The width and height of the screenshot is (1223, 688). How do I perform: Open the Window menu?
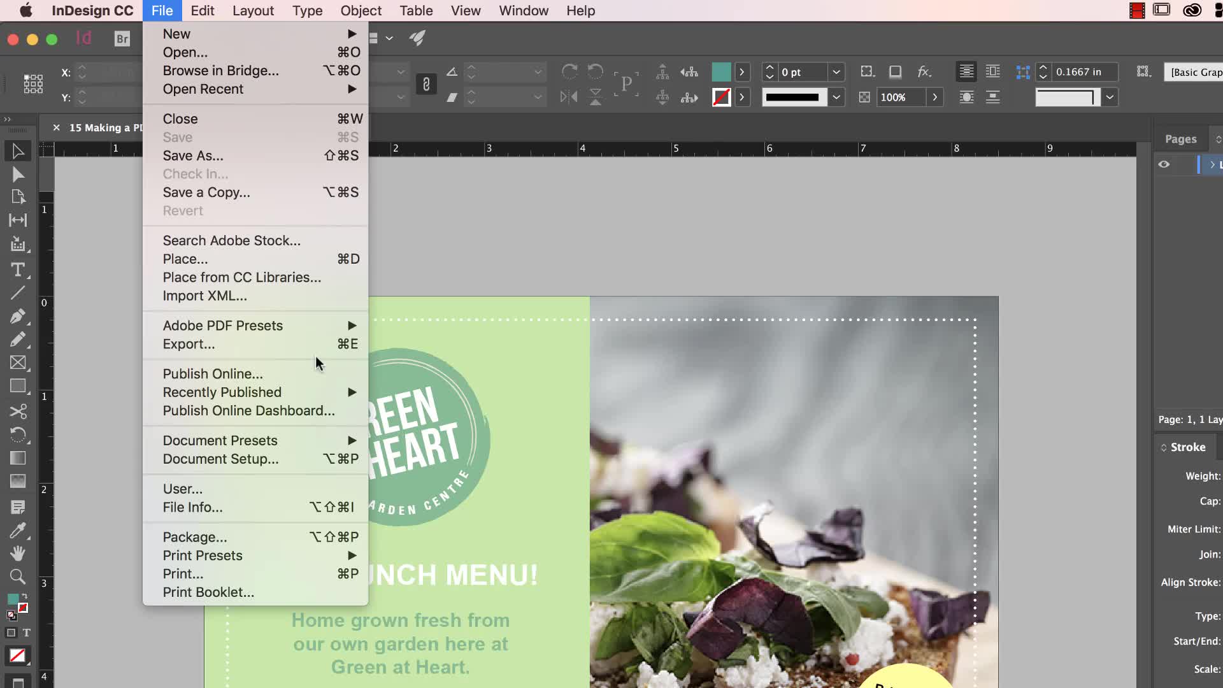coord(524,11)
